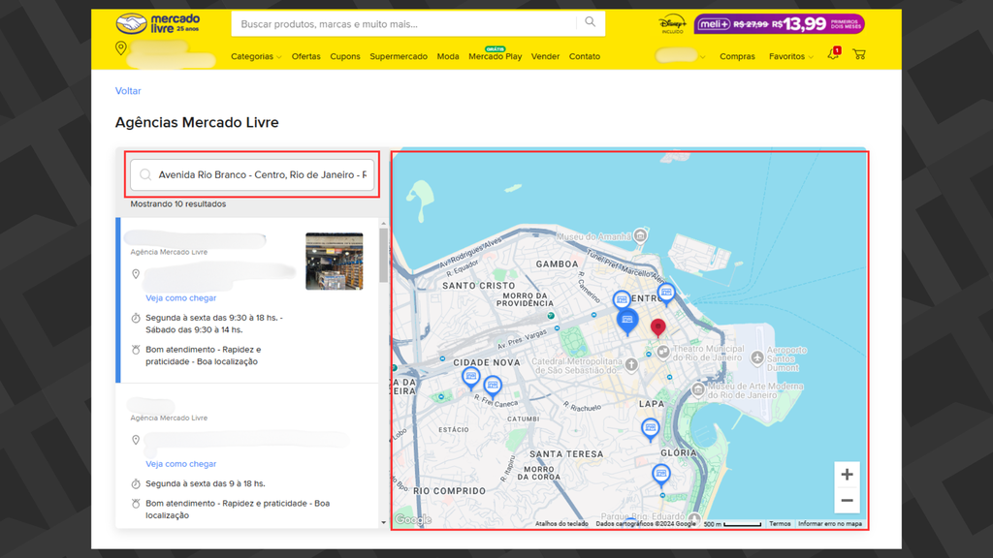The width and height of the screenshot is (993, 558).
Task: Click the Mercado Livre logo
Action: [158, 24]
